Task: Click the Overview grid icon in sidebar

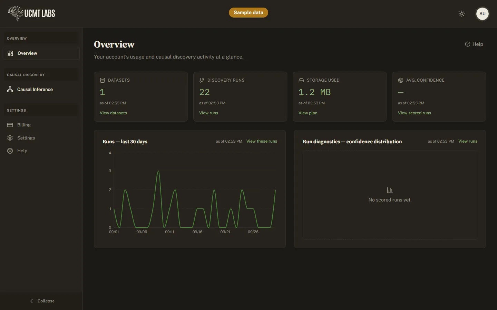Action: coord(10,53)
